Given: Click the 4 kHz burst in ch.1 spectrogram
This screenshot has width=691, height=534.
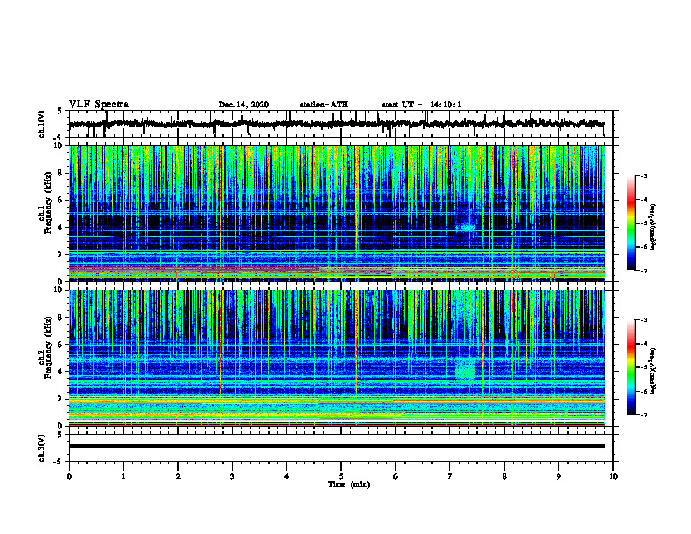Looking at the screenshot, I should pyautogui.click(x=465, y=228).
